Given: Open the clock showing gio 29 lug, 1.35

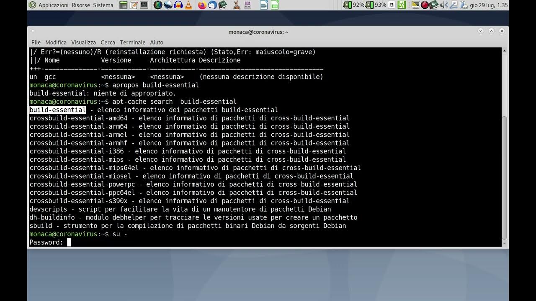Looking at the screenshot, I should coord(489,5).
